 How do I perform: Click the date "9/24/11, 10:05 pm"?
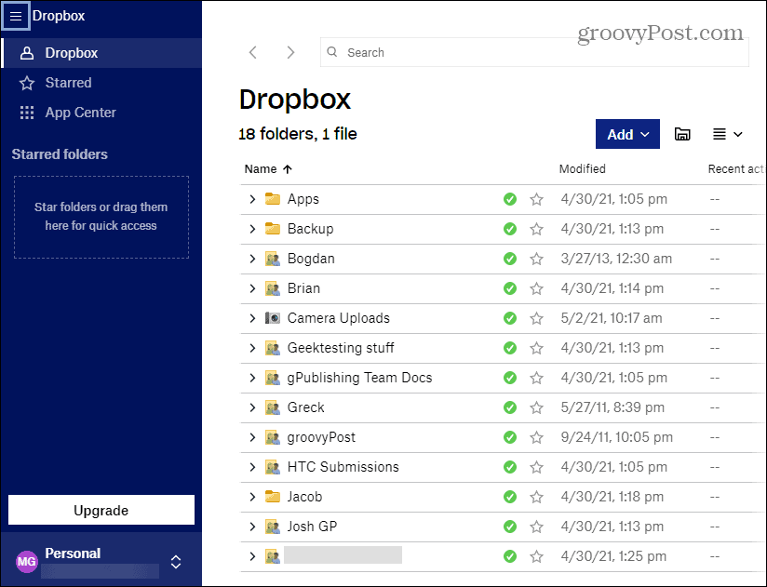point(617,437)
